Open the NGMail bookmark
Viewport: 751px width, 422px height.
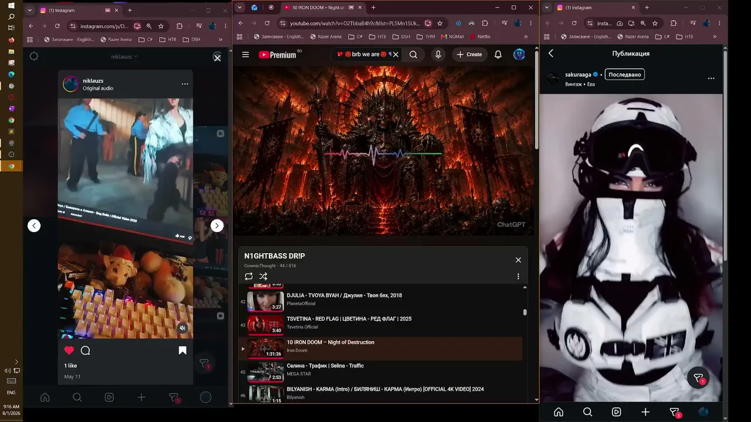coord(452,36)
